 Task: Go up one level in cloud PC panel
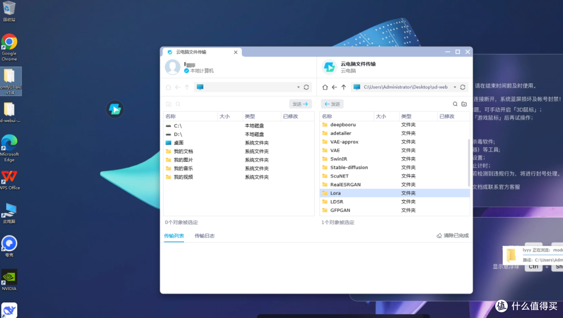point(344,87)
